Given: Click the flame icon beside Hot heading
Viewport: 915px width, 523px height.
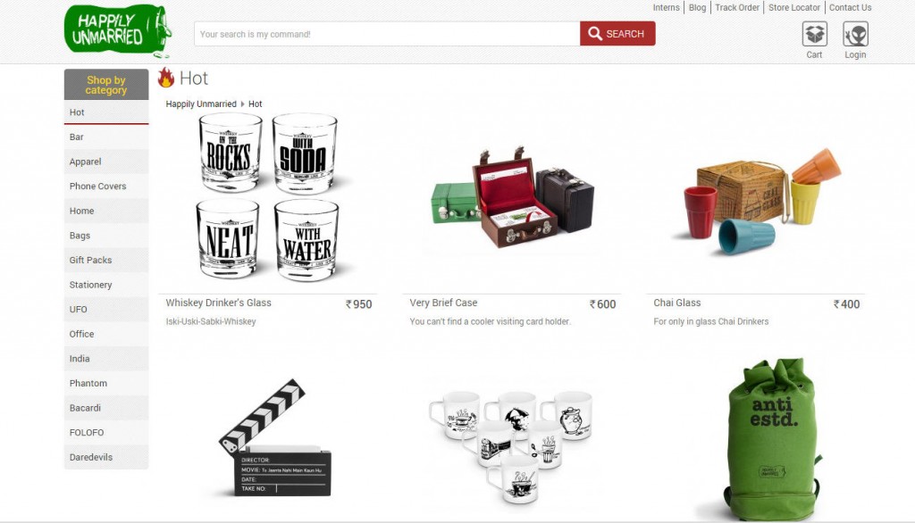Looking at the screenshot, I should [165, 78].
